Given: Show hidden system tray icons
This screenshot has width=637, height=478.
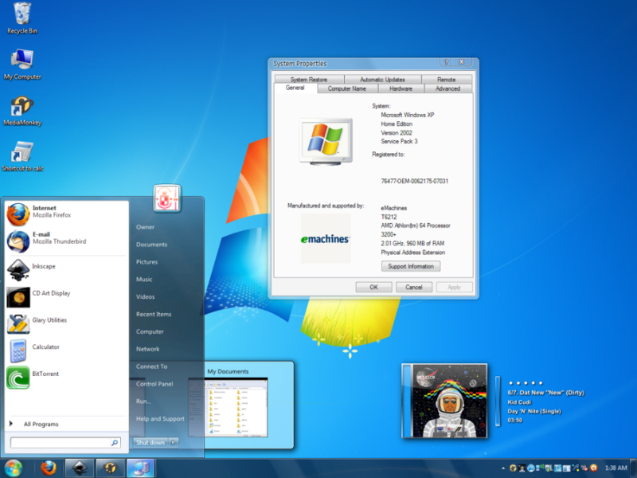Looking at the screenshot, I should [503, 468].
